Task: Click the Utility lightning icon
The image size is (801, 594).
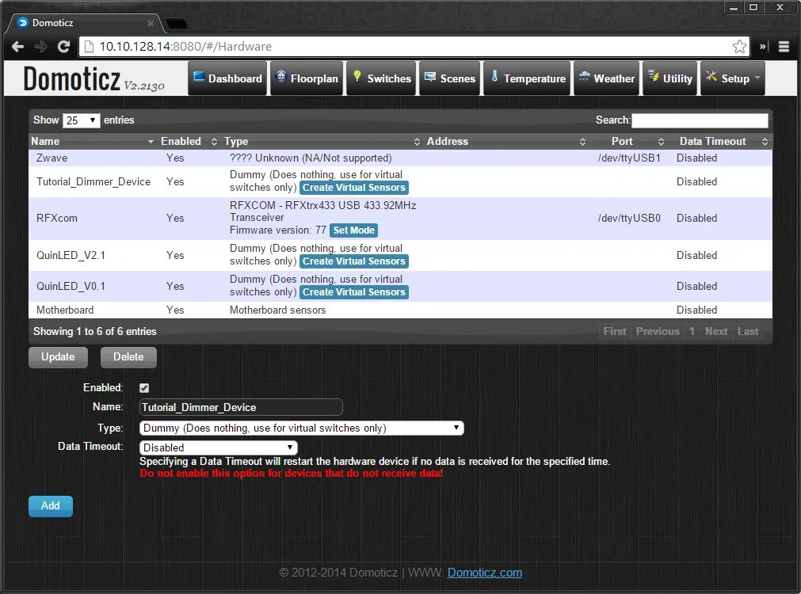Action: (654, 77)
